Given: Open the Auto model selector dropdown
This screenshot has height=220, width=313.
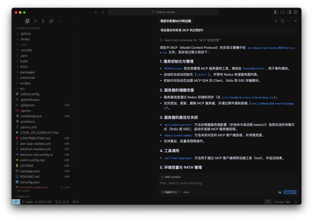Looking at the screenshot, I should coord(186,192).
